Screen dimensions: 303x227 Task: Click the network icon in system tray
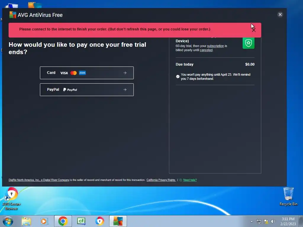click(259, 221)
